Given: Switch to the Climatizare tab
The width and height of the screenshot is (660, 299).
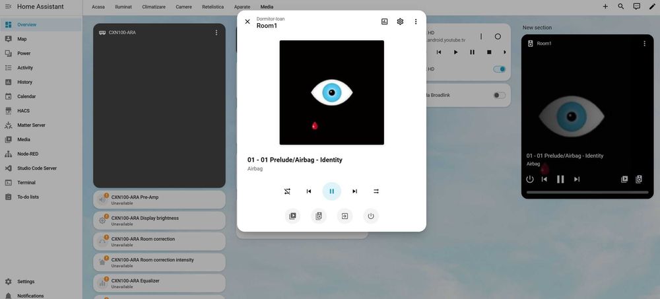Looking at the screenshot, I should pyautogui.click(x=154, y=7).
